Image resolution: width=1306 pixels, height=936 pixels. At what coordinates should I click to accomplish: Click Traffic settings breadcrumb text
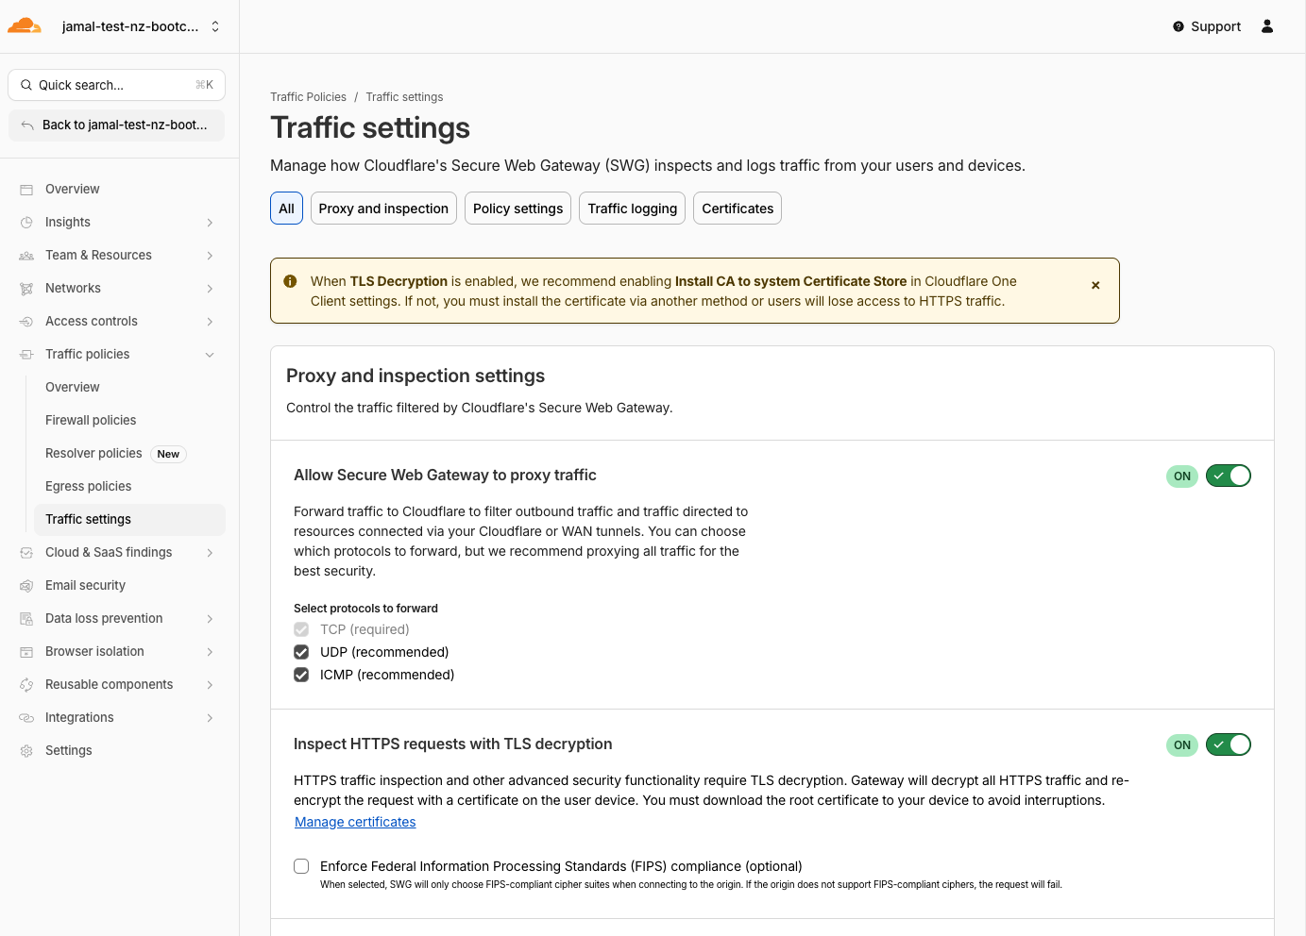(404, 97)
